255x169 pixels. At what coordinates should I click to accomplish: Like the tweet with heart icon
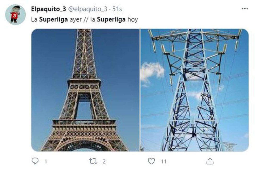point(151,161)
